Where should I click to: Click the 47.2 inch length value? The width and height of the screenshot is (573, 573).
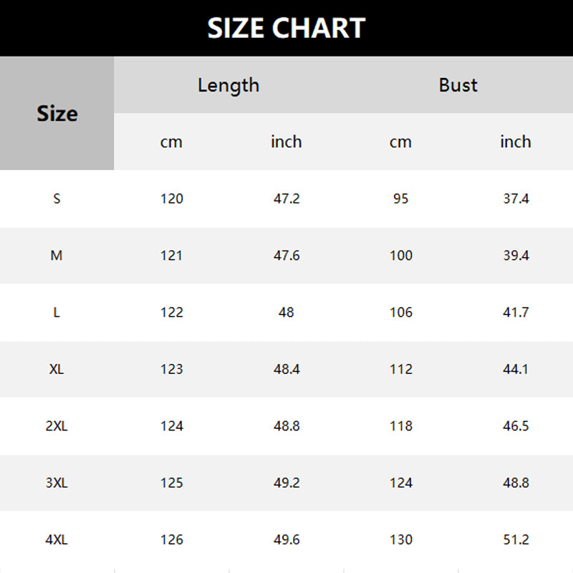[286, 198]
